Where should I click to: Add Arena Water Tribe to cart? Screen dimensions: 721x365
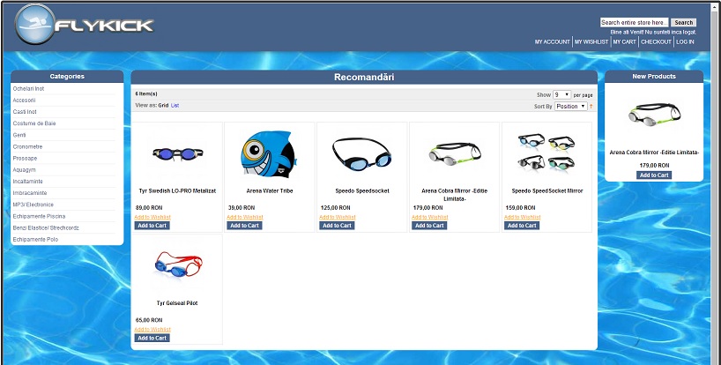245,226
